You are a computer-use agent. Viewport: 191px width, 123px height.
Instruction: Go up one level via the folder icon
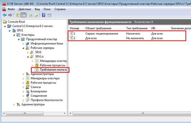(18, 15)
